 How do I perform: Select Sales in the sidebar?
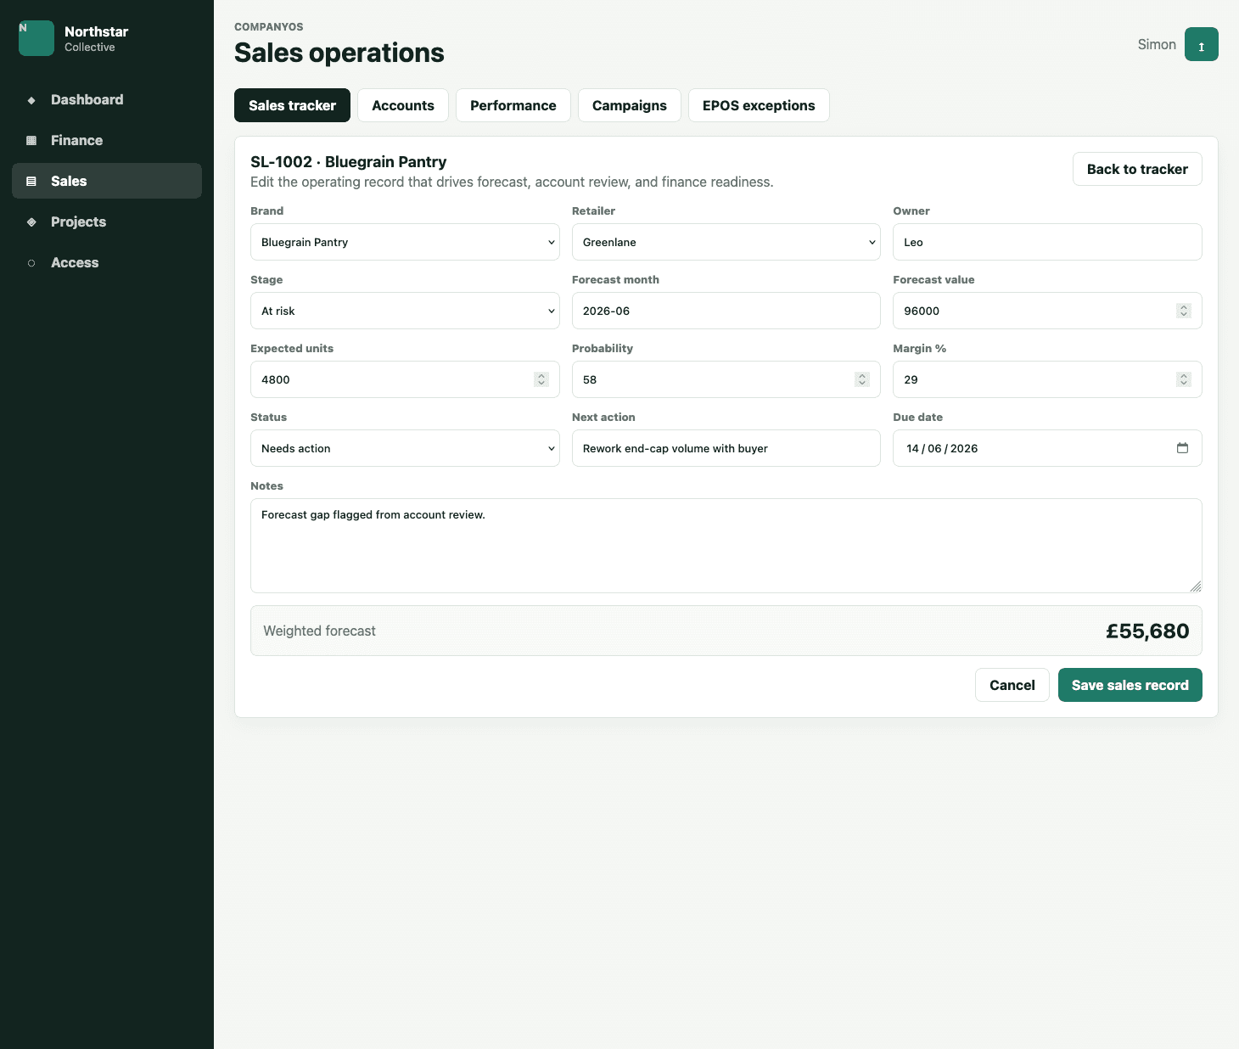(x=107, y=181)
